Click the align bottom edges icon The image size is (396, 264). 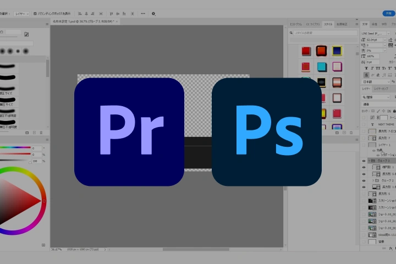click(x=124, y=14)
